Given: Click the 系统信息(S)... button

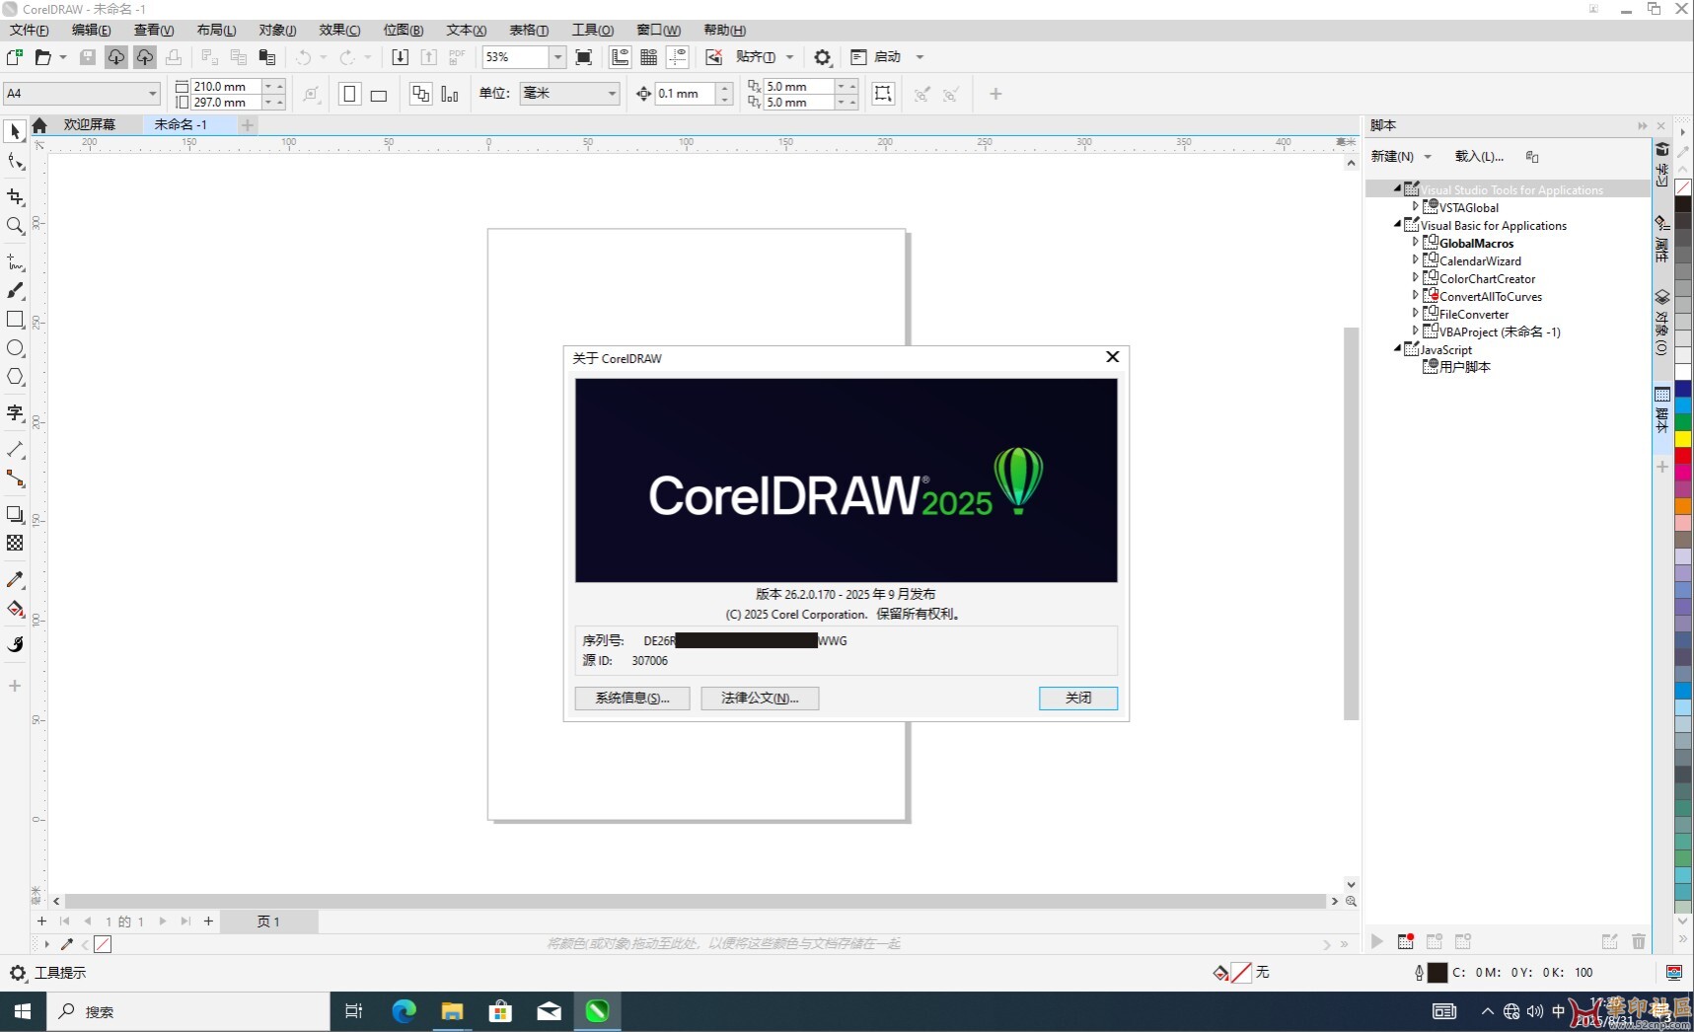Looking at the screenshot, I should click(632, 698).
